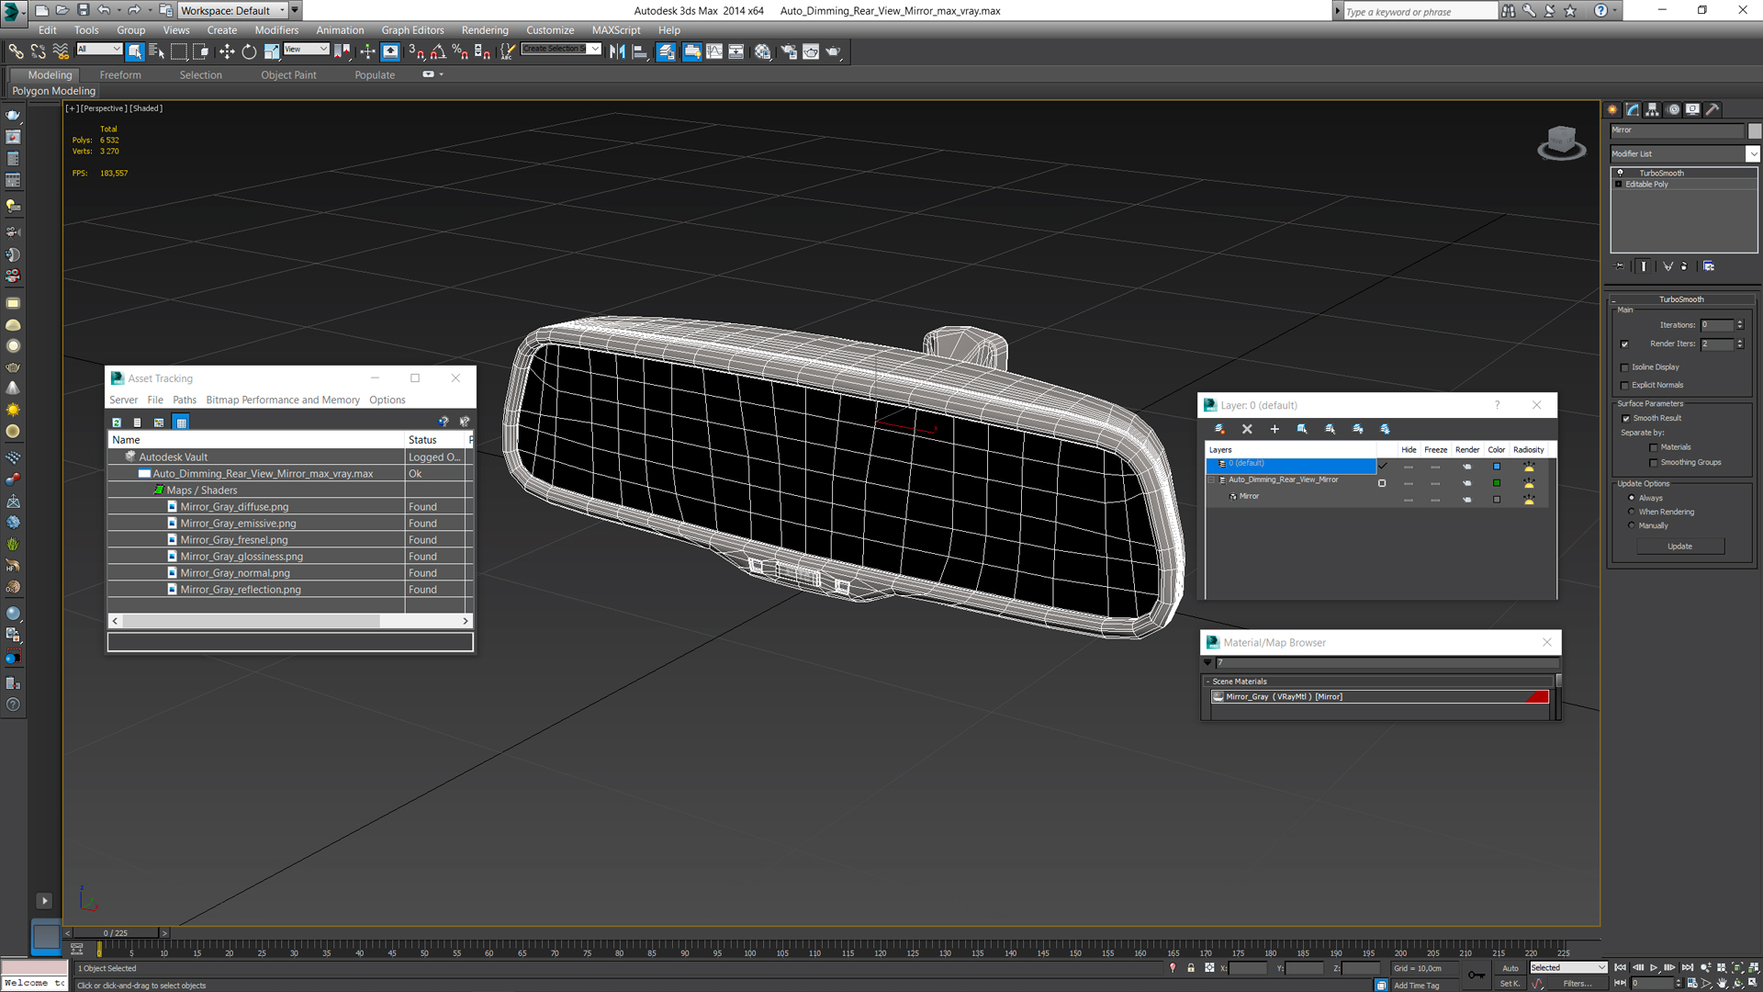This screenshot has width=1763, height=992.
Task: Select When Rendering update option
Action: [1632, 512]
